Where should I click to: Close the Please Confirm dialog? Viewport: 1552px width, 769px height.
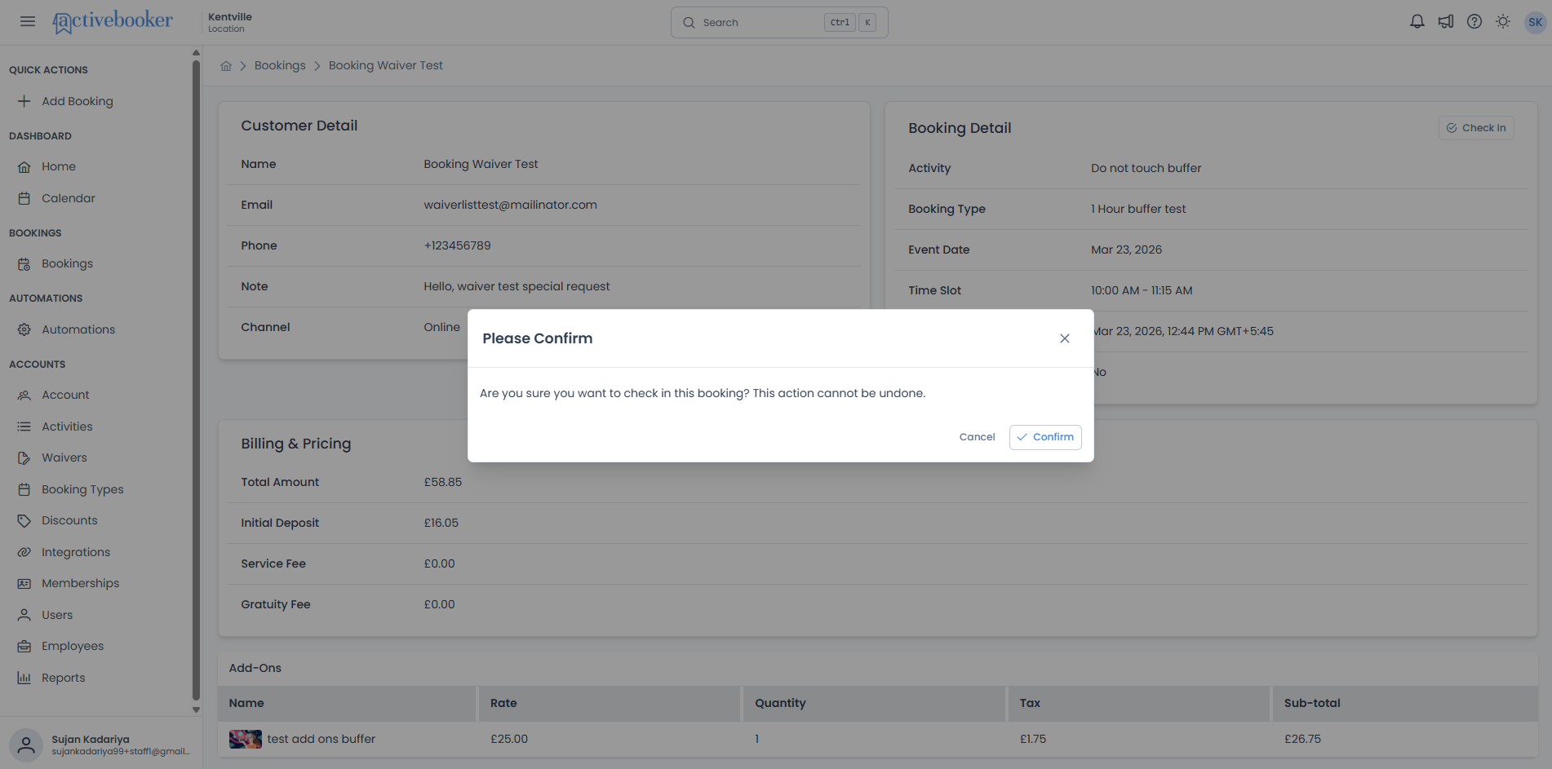coord(1064,338)
